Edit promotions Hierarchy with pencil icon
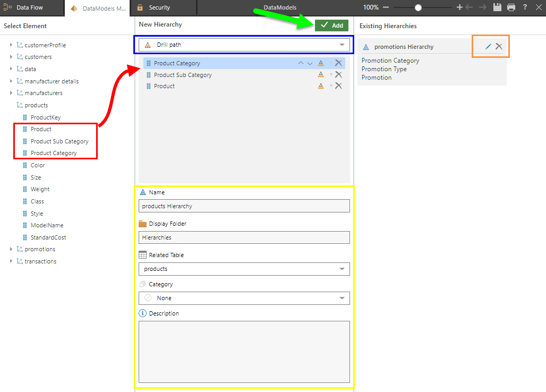Image resolution: width=546 pixels, height=392 pixels. [488, 47]
